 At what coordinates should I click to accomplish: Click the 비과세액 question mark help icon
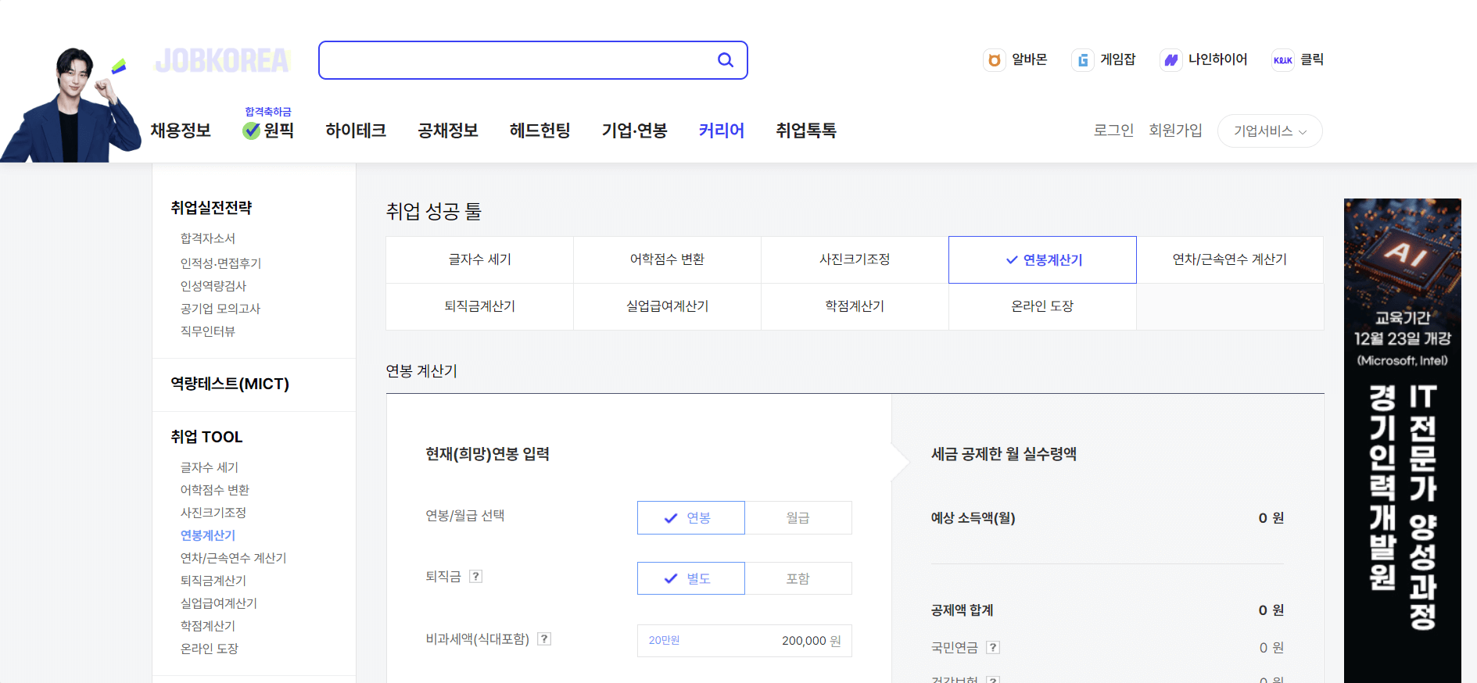[544, 638]
